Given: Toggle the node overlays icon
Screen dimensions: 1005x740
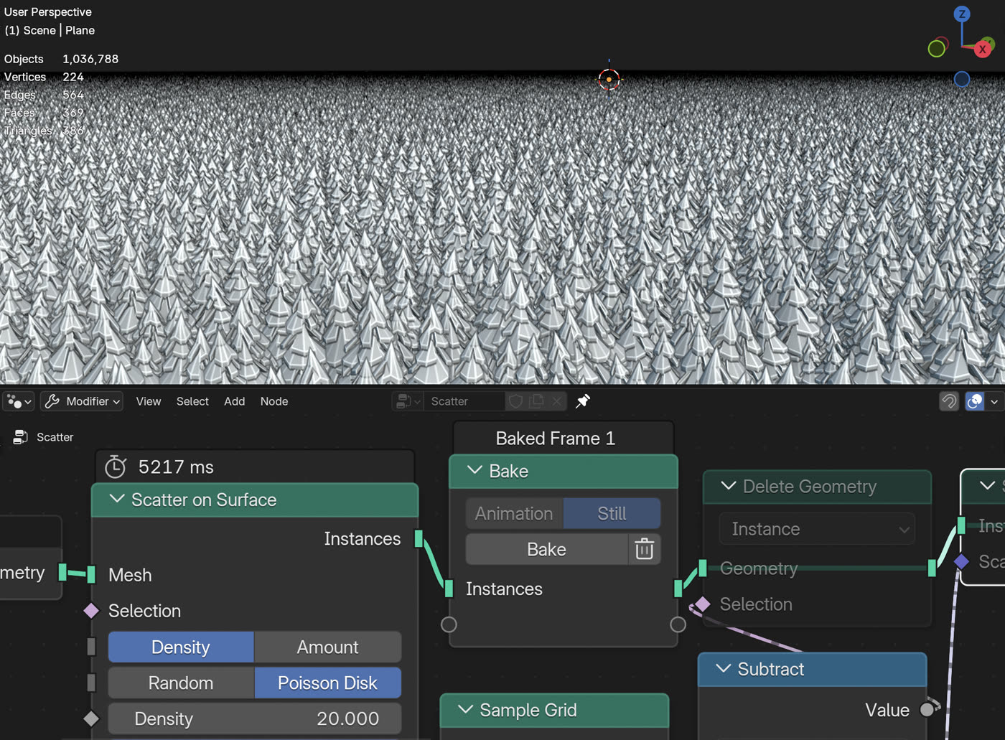Looking at the screenshot, I should (x=974, y=401).
